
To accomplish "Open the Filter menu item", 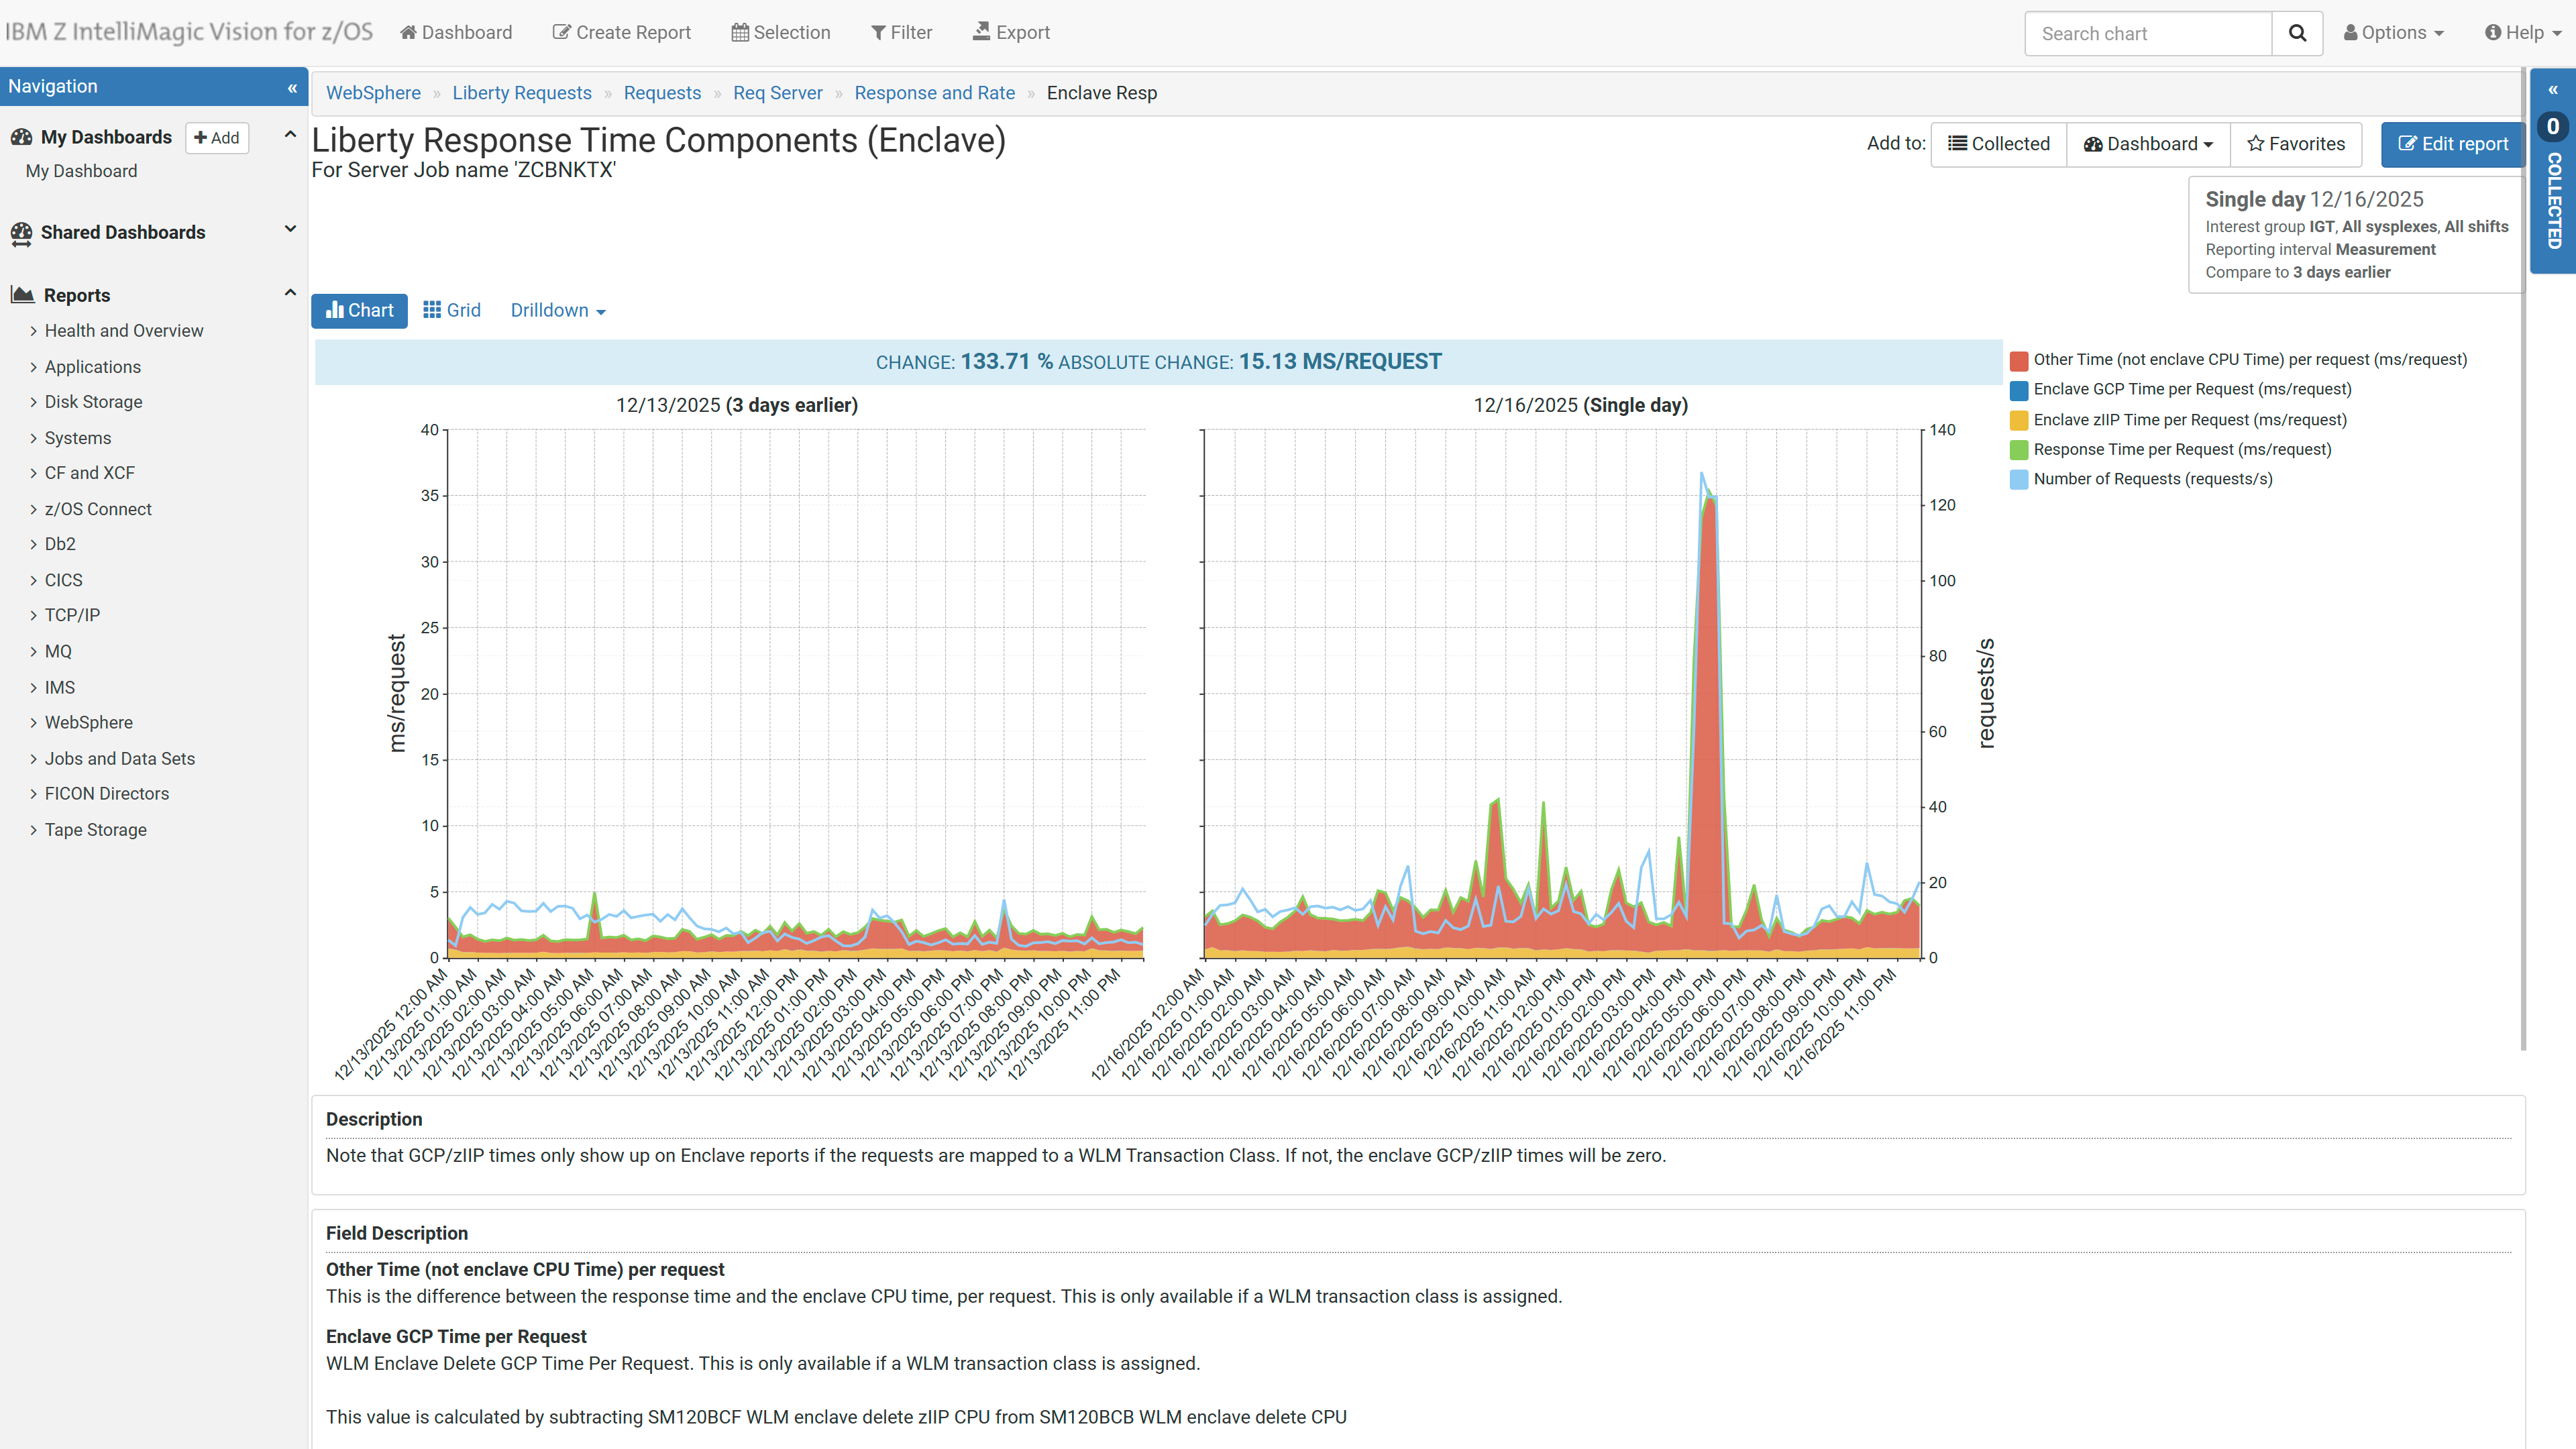I will [901, 33].
